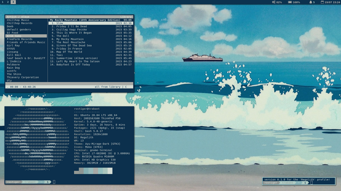The height and width of the screenshot is (191, 341).
Task: Click the Library view label
Action: (x=126, y=17)
